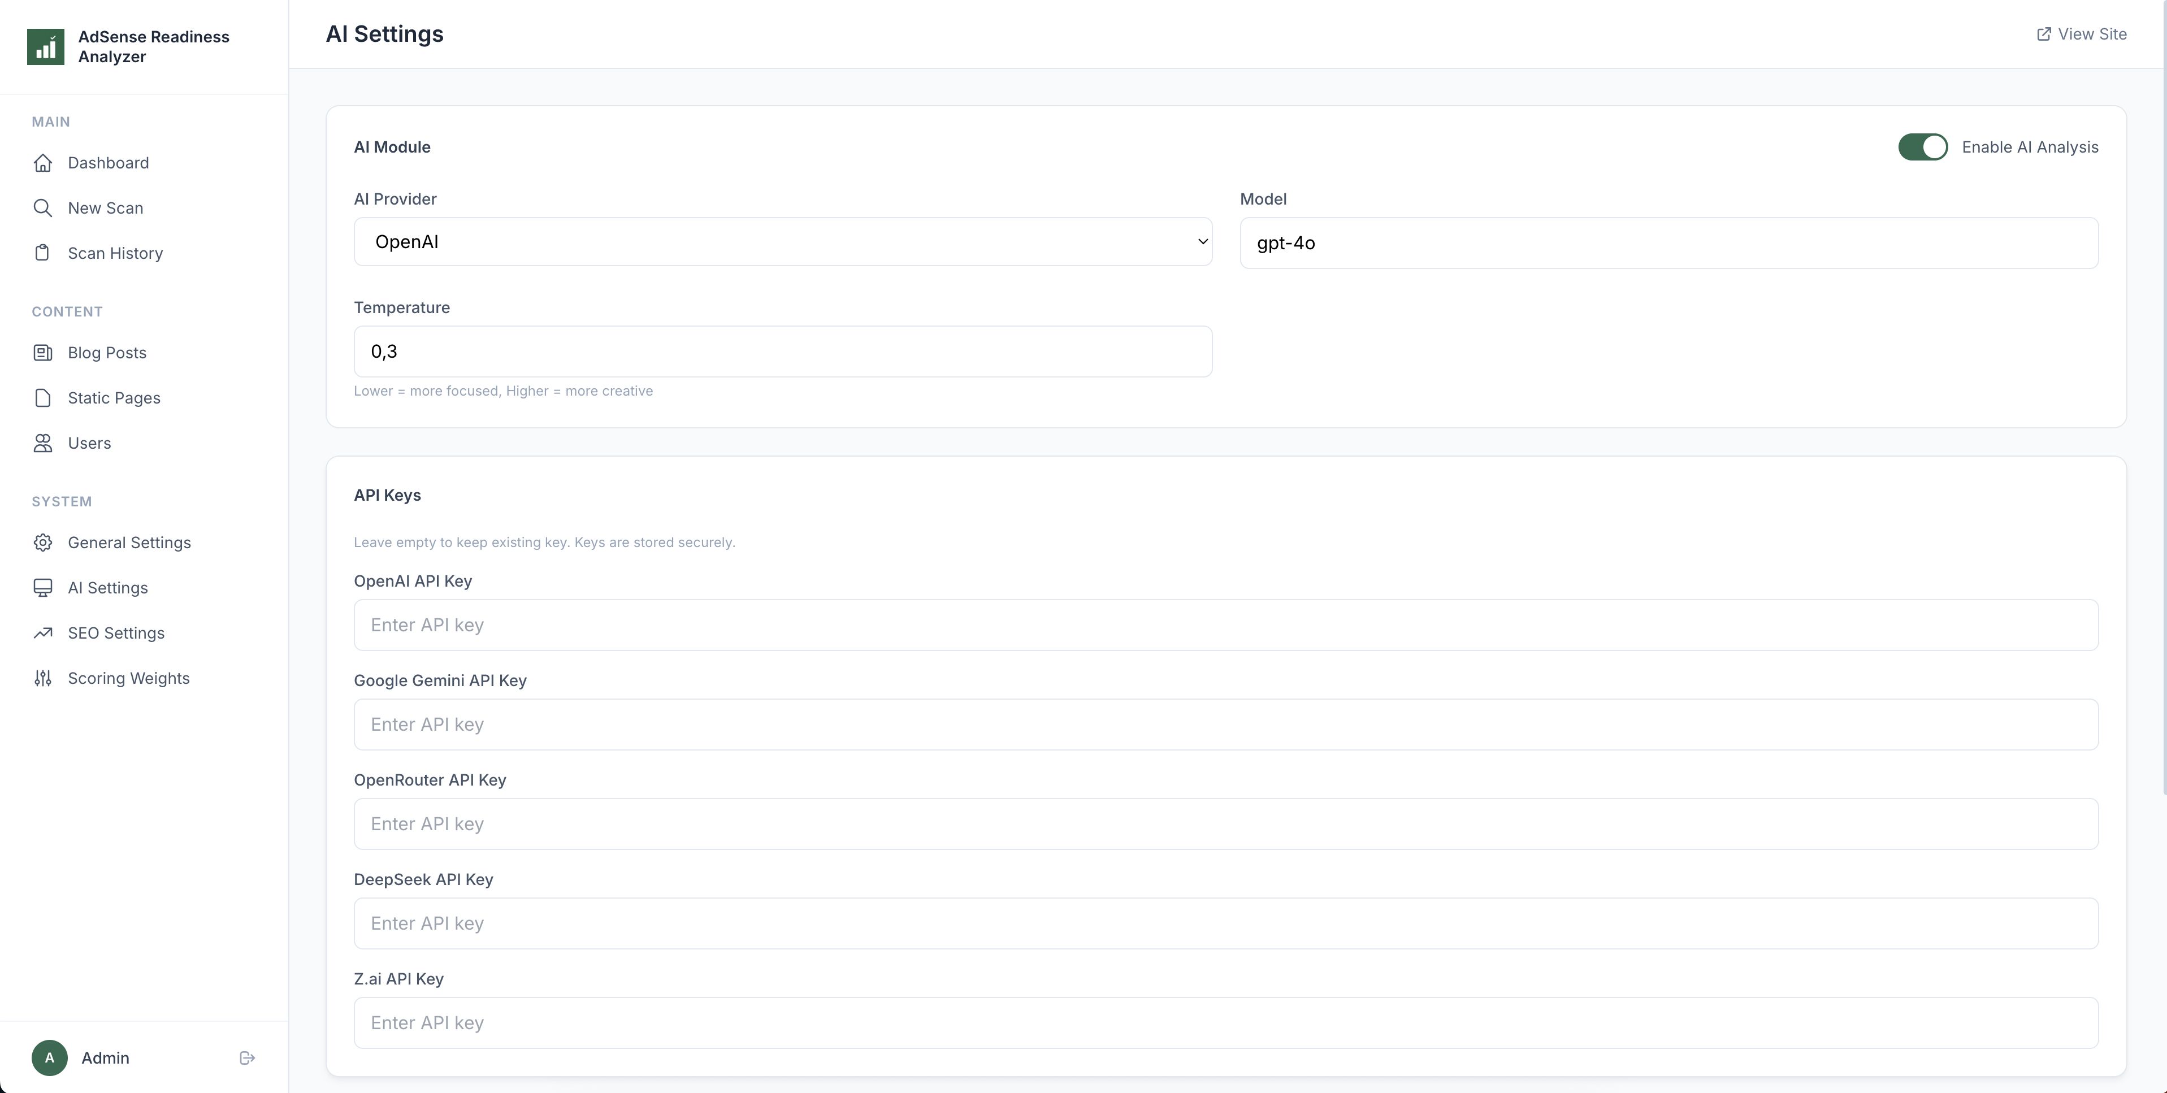Go to the AI Settings sidebar item
The image size is (2167, 1093).
[108, 588]
